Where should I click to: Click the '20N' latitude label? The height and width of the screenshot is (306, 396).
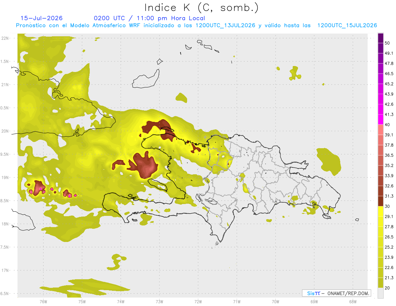tap(5, 131)
